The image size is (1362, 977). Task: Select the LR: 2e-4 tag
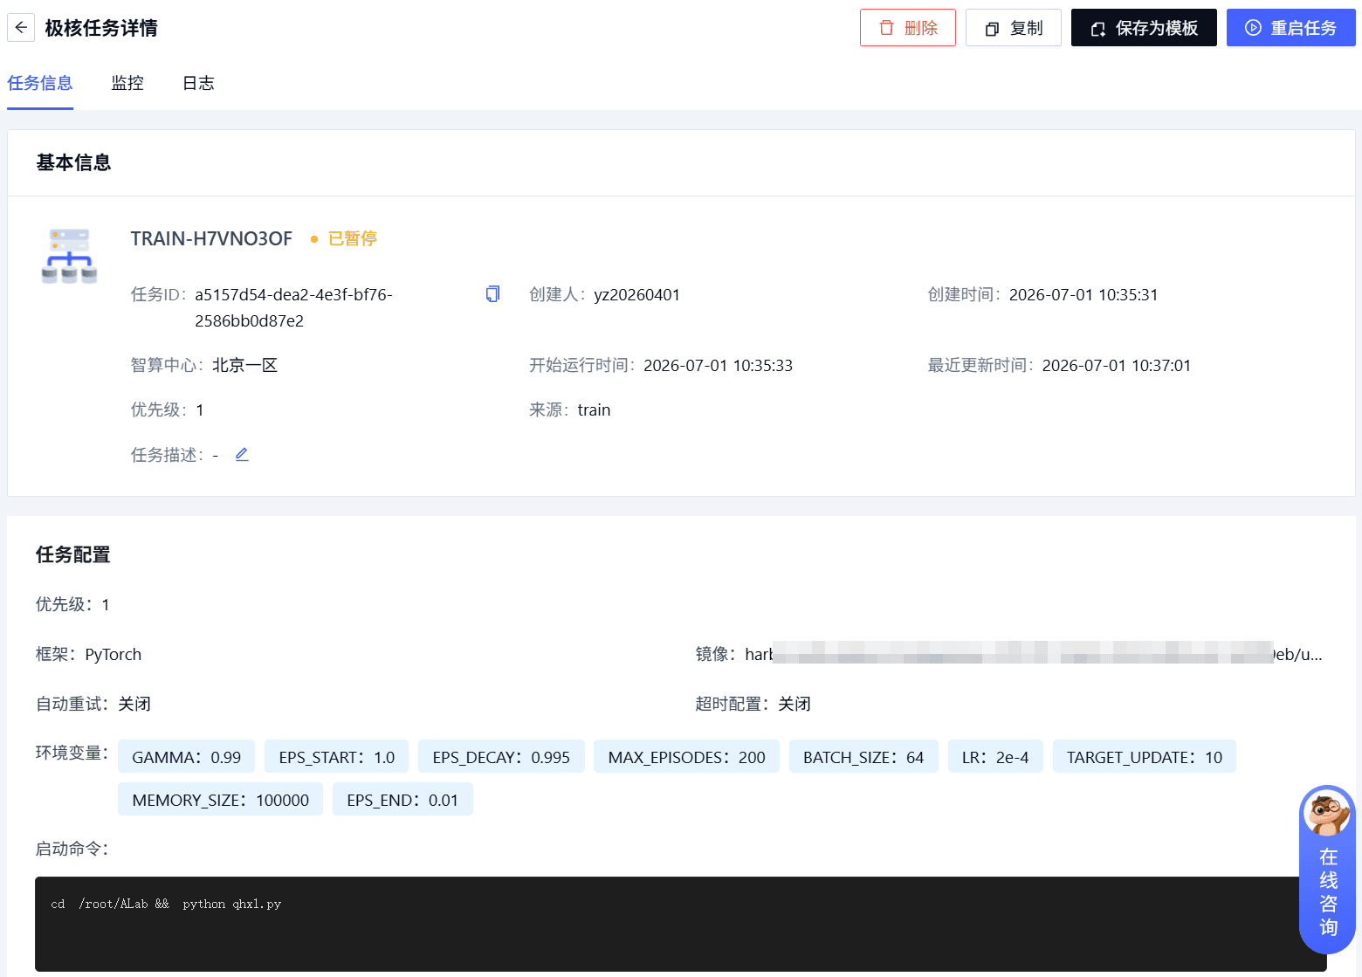point(995,757)
